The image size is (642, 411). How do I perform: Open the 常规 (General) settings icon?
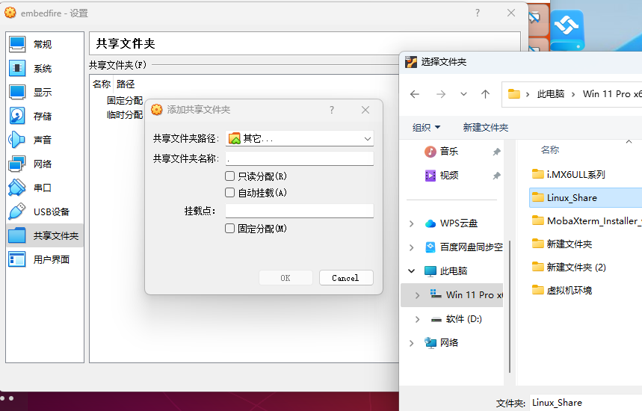[x=17, y=44]
